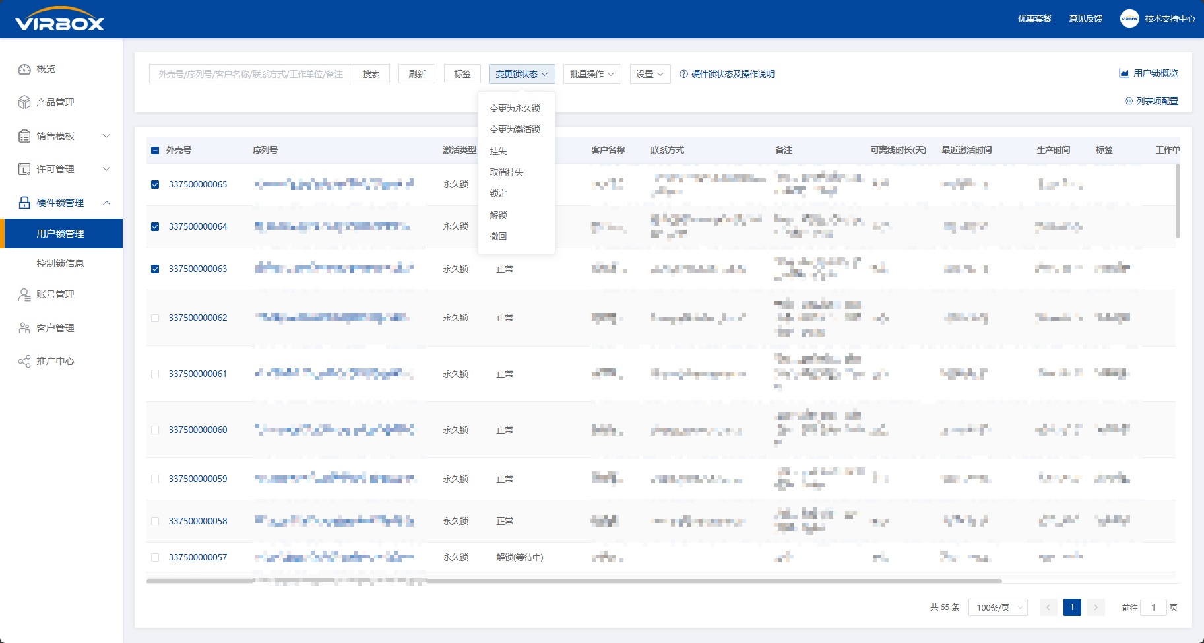Click the 搜索 button
The image size is (1204, 643).
coord(371,74)
